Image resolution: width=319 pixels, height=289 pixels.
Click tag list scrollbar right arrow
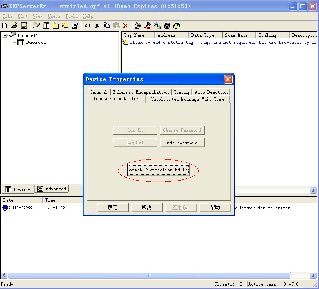tap(313, 190)
